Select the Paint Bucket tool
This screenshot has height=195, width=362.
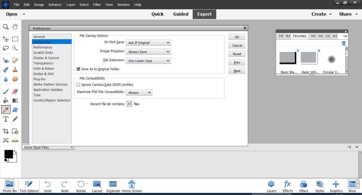(6, 100)
